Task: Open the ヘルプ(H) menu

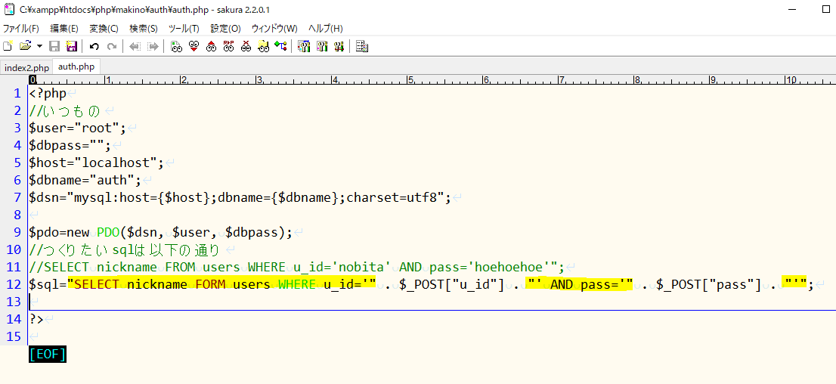Action: click(325, 28)
